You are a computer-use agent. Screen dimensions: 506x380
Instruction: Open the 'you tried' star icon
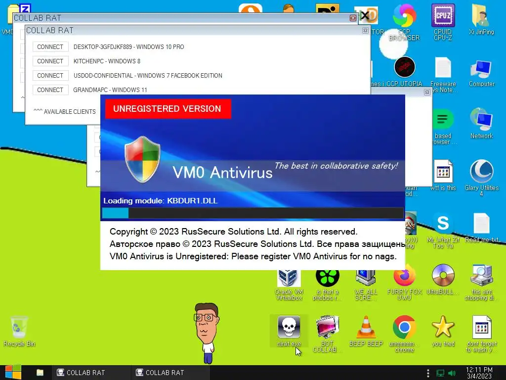[443, 331]
